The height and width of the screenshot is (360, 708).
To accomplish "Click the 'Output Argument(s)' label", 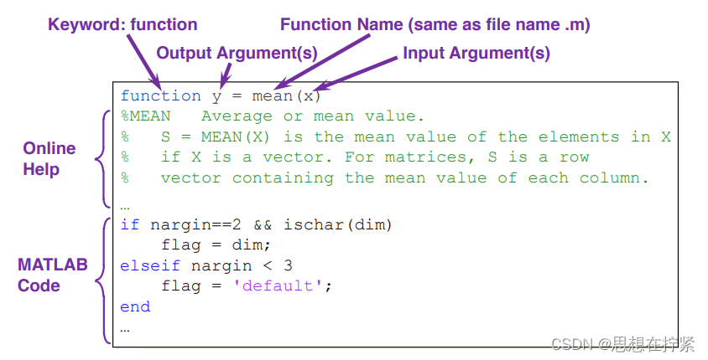I will [x=237, y=54].
